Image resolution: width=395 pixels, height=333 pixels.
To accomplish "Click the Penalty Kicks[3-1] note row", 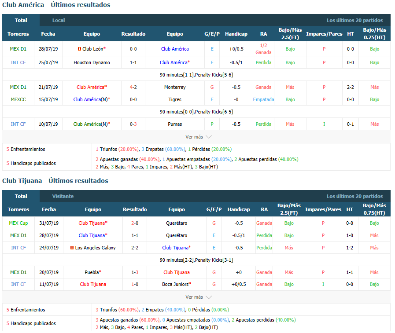I will 196,260.
